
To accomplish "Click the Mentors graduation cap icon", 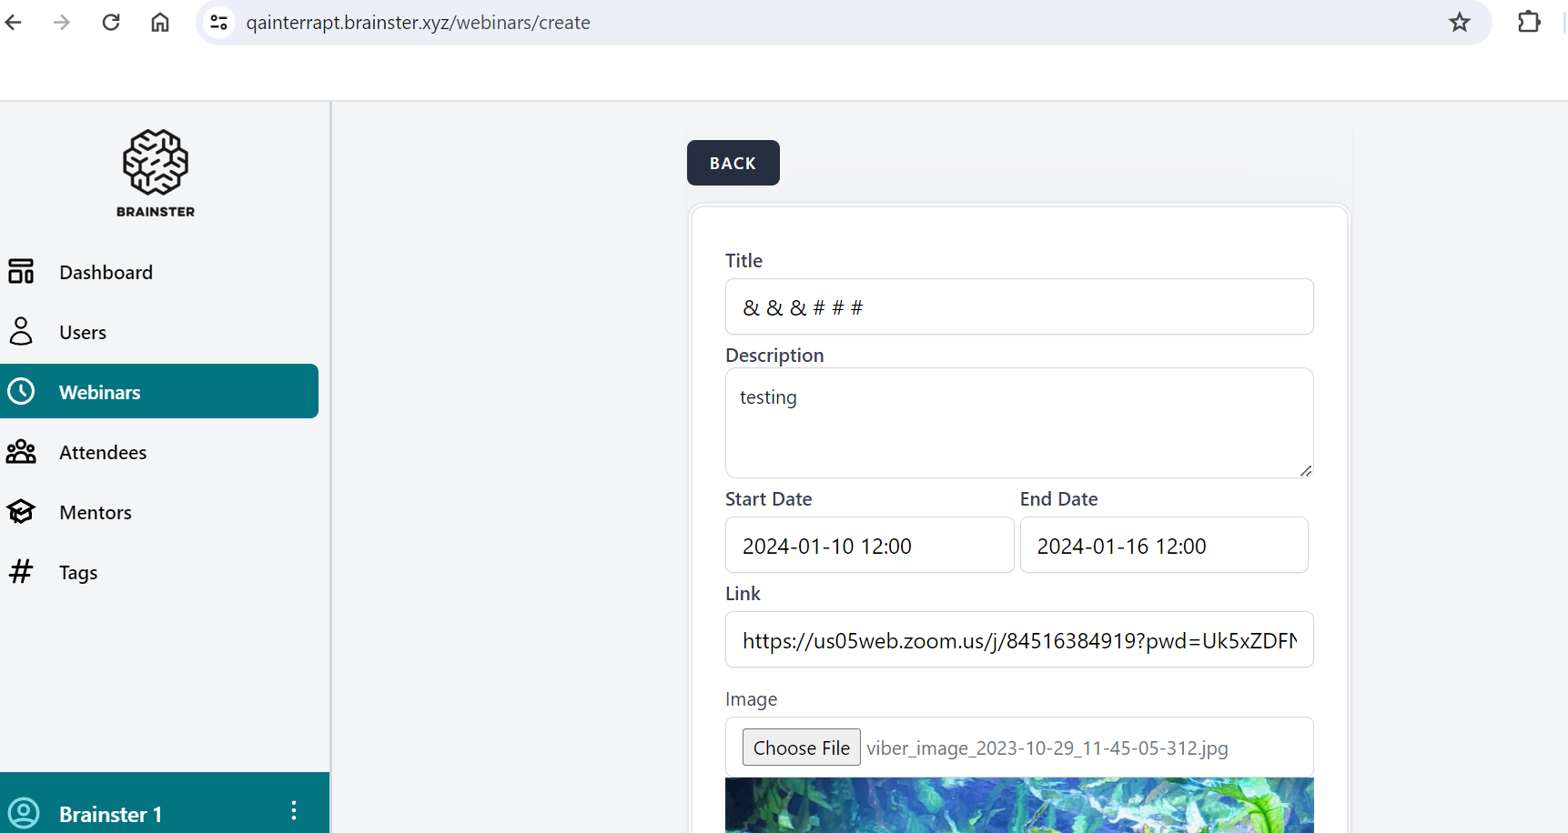I will (x=21, y=512).
